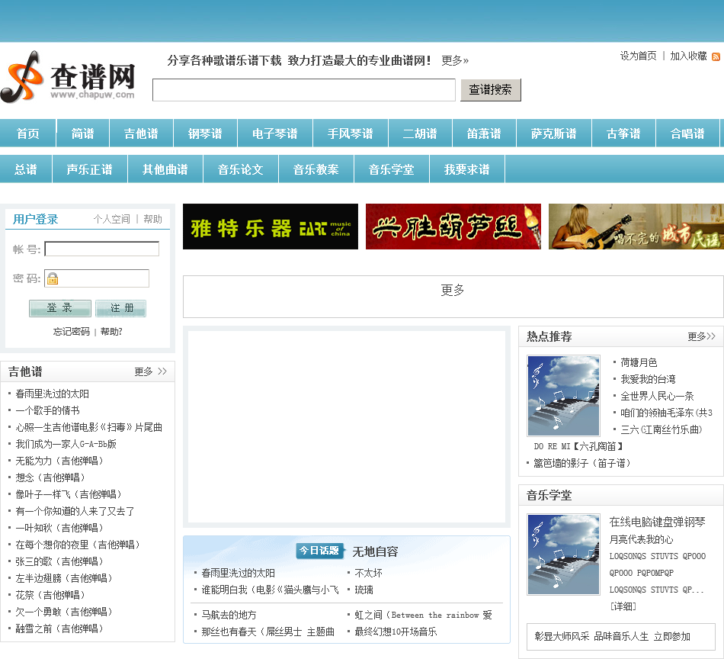The image size is (724, 659).
Task: Open 篱笆墙的影子（笛子谱）
Action: point(584,463)
